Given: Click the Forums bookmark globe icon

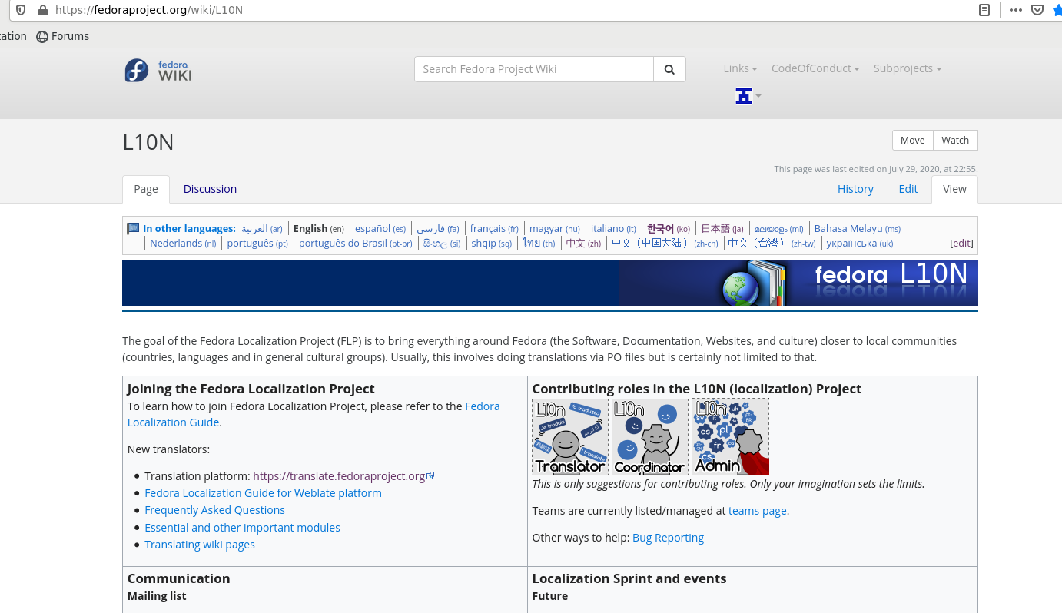Looking at the screenshot, I should [x=42, y=36].
